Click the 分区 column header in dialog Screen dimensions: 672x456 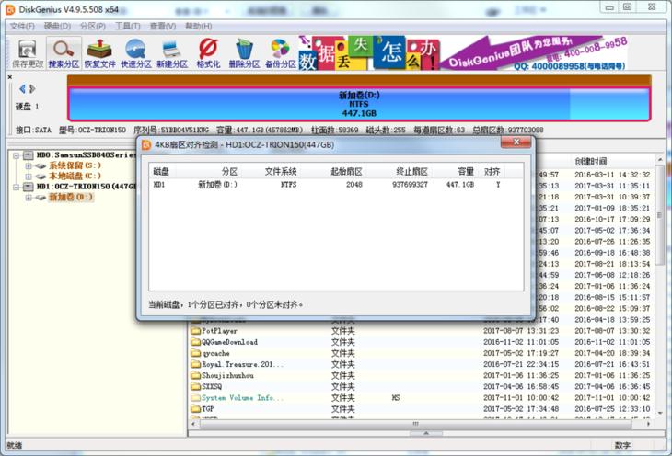click(208, 172)
